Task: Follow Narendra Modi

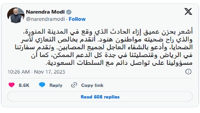Action: pyautogui.click(x=77, y=19)
